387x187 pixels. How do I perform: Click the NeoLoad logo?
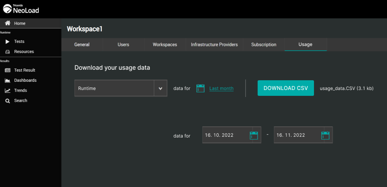[x=21, y=9]
